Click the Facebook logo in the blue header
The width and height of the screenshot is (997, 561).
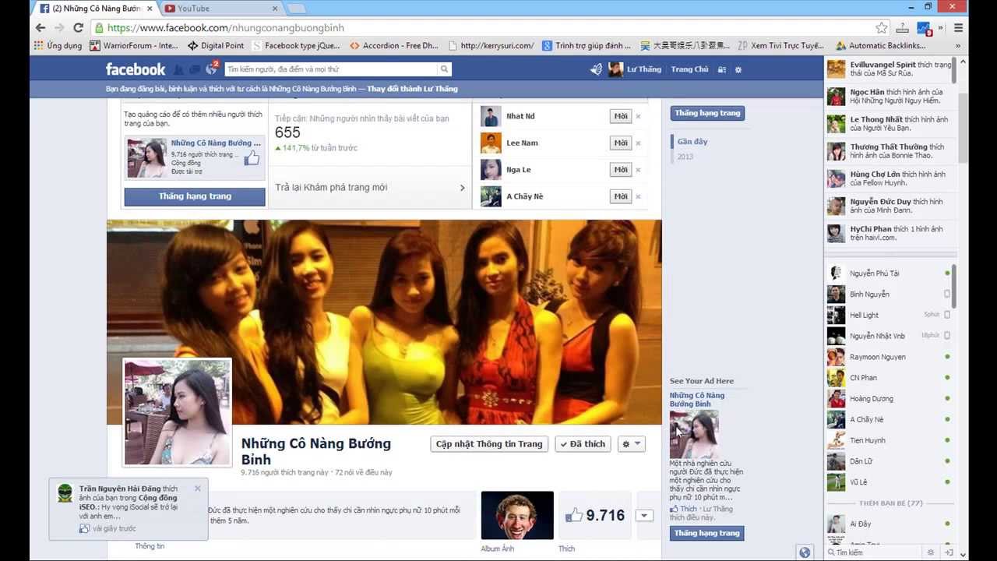pos(136,69)
